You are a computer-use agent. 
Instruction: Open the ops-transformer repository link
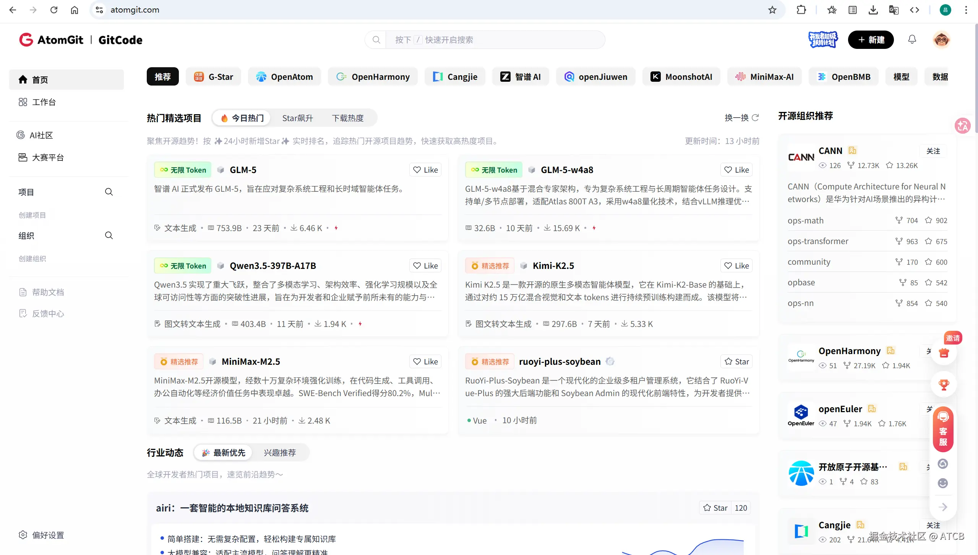[817, 241]
